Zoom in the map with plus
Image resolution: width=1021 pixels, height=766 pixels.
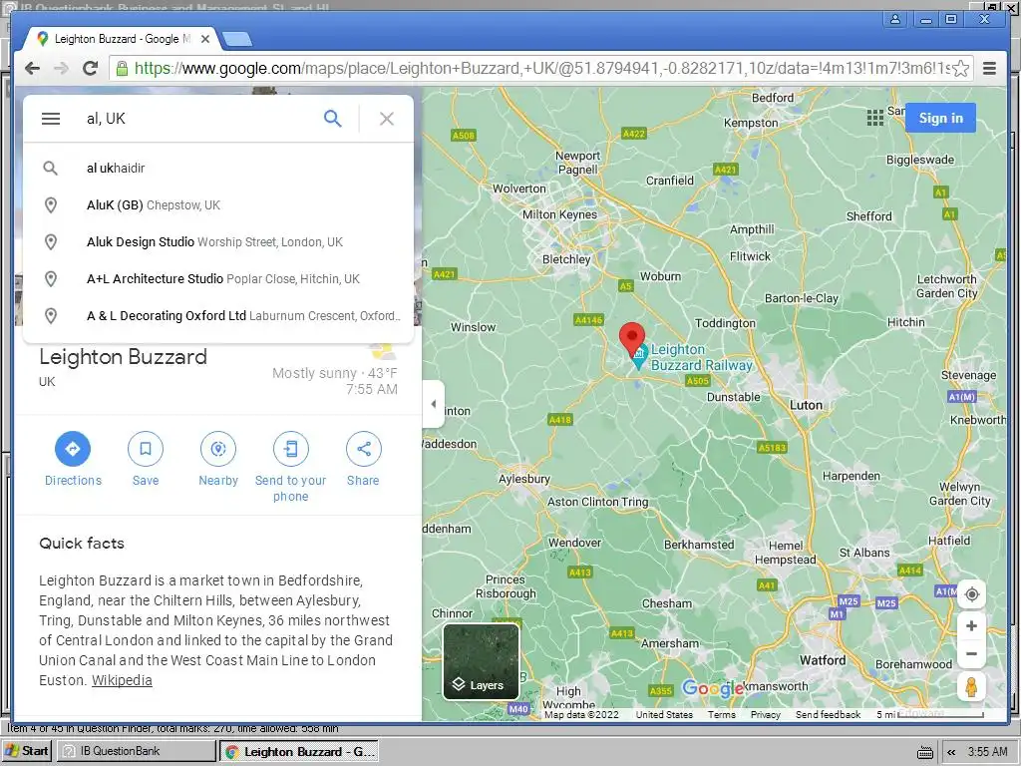click(x=971, y=626)
